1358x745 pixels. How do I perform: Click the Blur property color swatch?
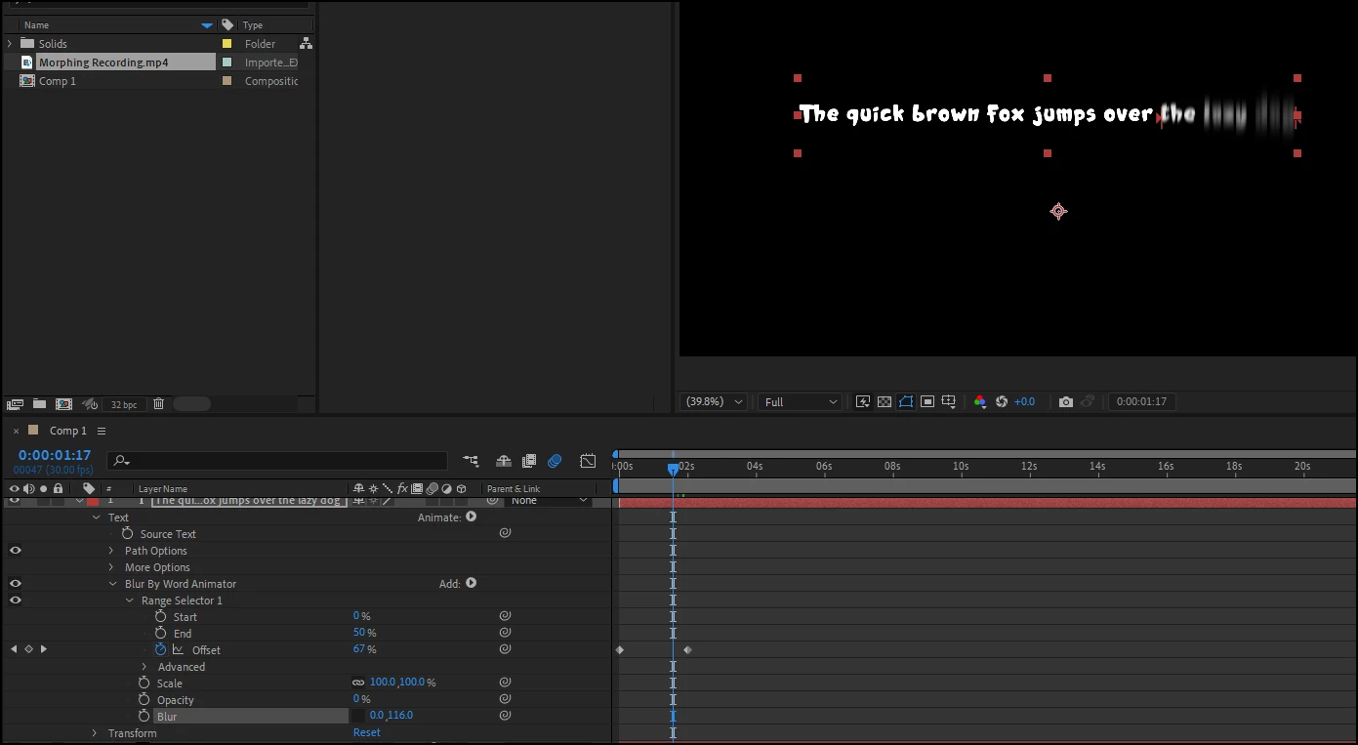[358, 716]
